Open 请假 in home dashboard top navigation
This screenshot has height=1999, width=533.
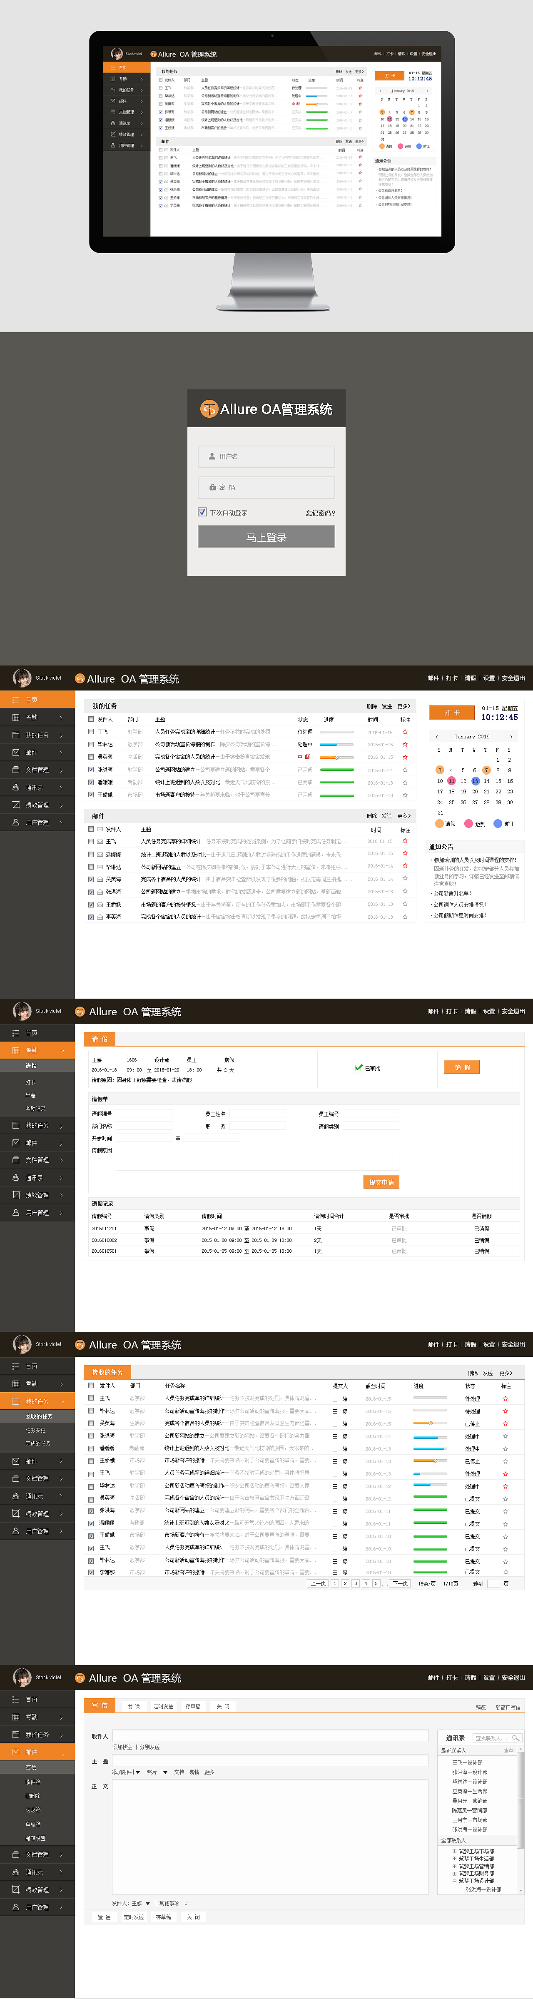tap(470, 678)
